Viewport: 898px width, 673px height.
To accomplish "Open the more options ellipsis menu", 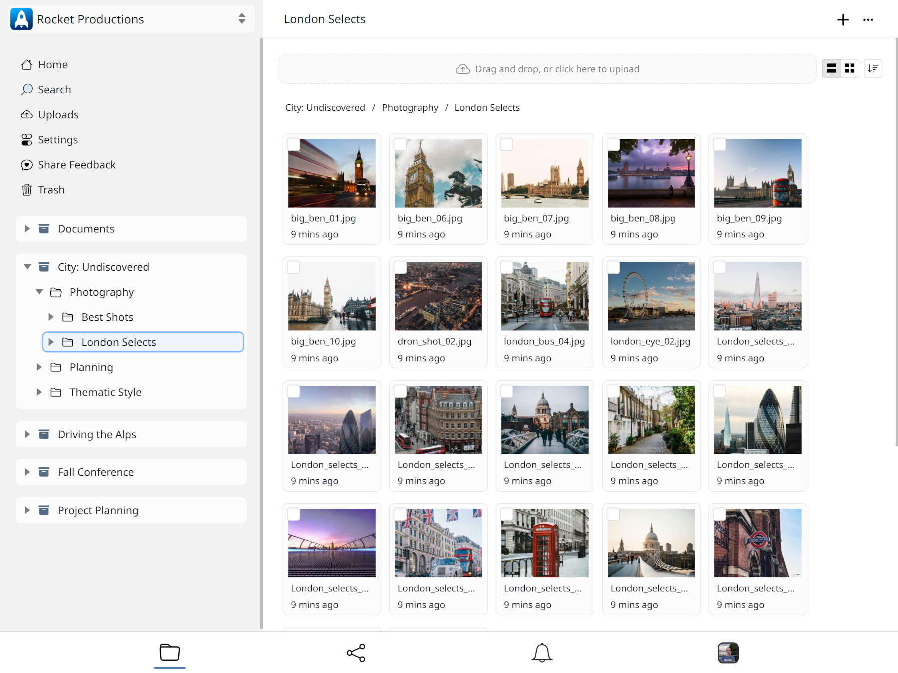I will click(868, 20).
